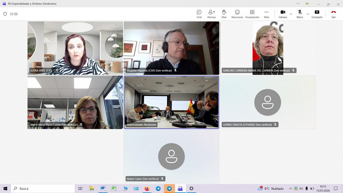
Task: Raise hand with the Man button
Action: coord(224,14)
